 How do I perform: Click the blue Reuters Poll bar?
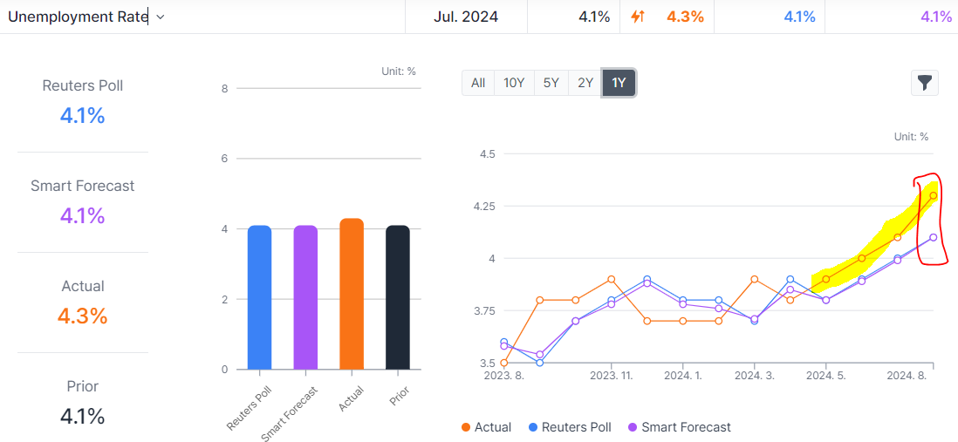coord(259,297)
